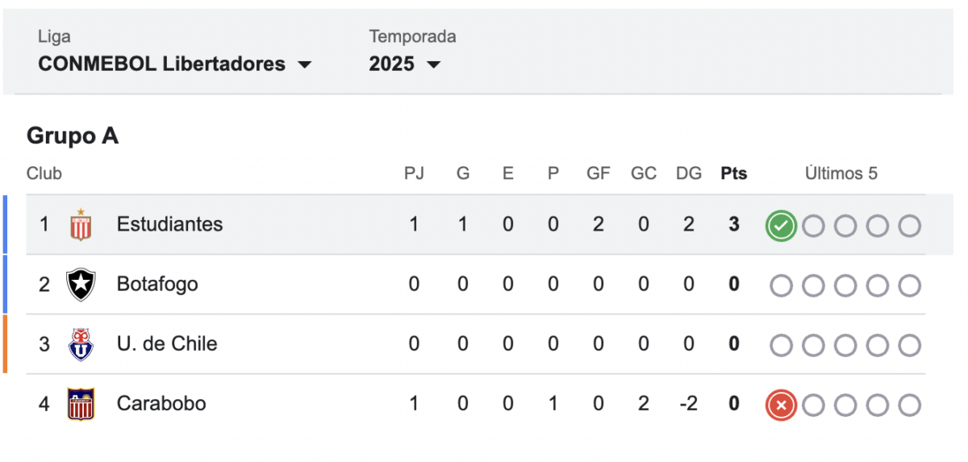
Task: Click the Carabobo club crest icon
Action: [x=81, y=404]
